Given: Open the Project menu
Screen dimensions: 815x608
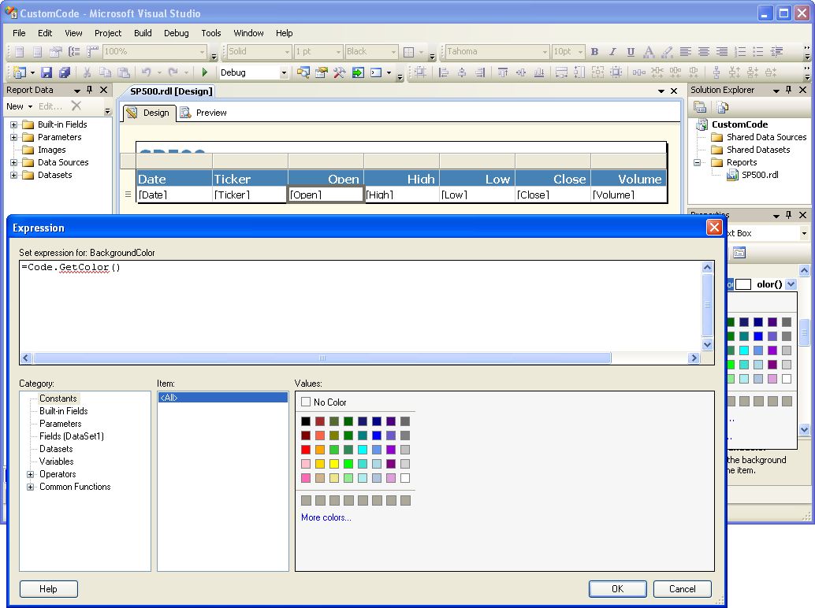Looking at the screenshot, I should pyautogui.click(x=108, y=33).
